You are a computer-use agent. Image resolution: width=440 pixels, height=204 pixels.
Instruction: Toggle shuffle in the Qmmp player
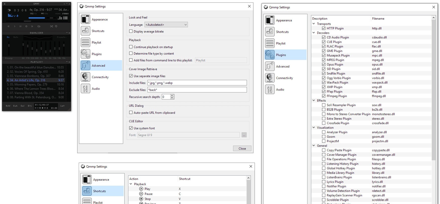click(x=51, y=26)
